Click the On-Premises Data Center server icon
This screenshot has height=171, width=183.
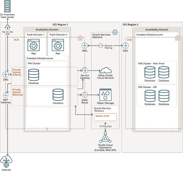7,6
